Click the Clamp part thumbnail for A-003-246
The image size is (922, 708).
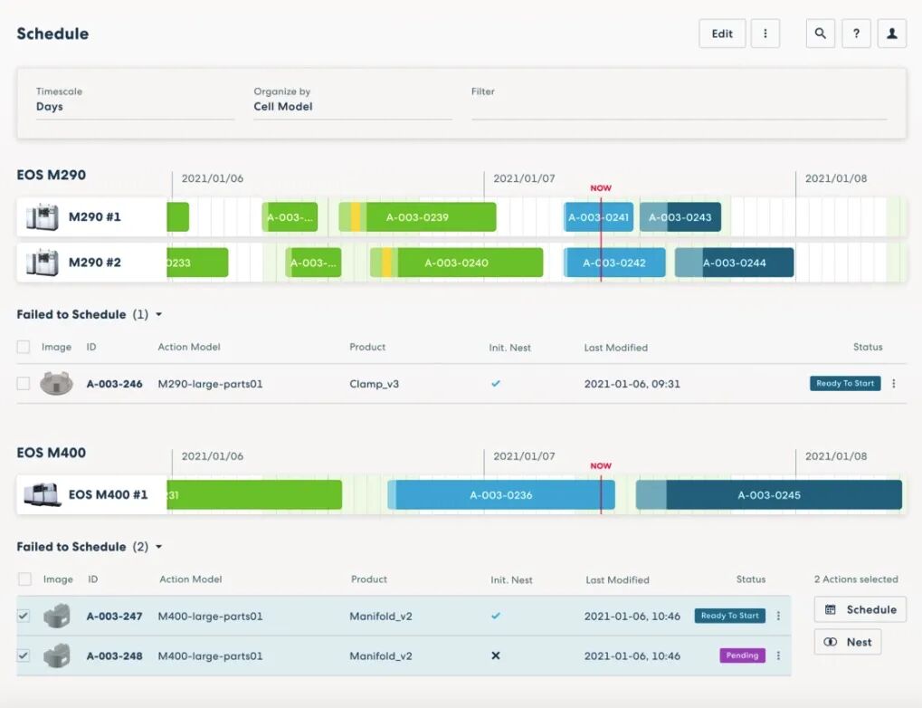pos(56,383)
